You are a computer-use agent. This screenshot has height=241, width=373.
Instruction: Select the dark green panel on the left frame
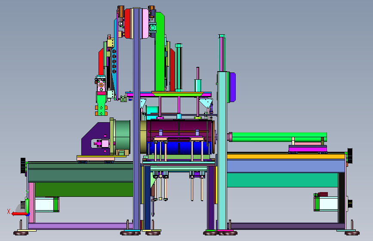(84, 189)
